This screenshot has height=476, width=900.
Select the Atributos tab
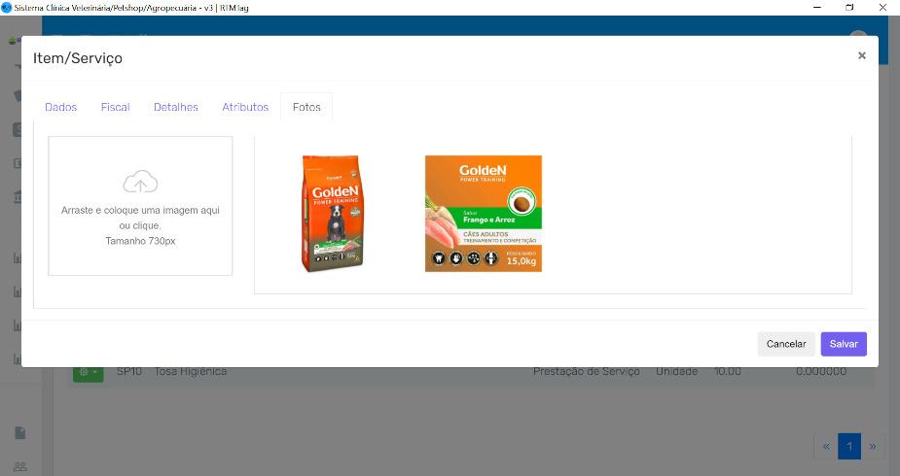pos(245,107)
